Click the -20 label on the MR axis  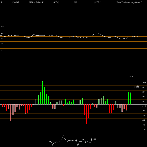tap(143, 111)
